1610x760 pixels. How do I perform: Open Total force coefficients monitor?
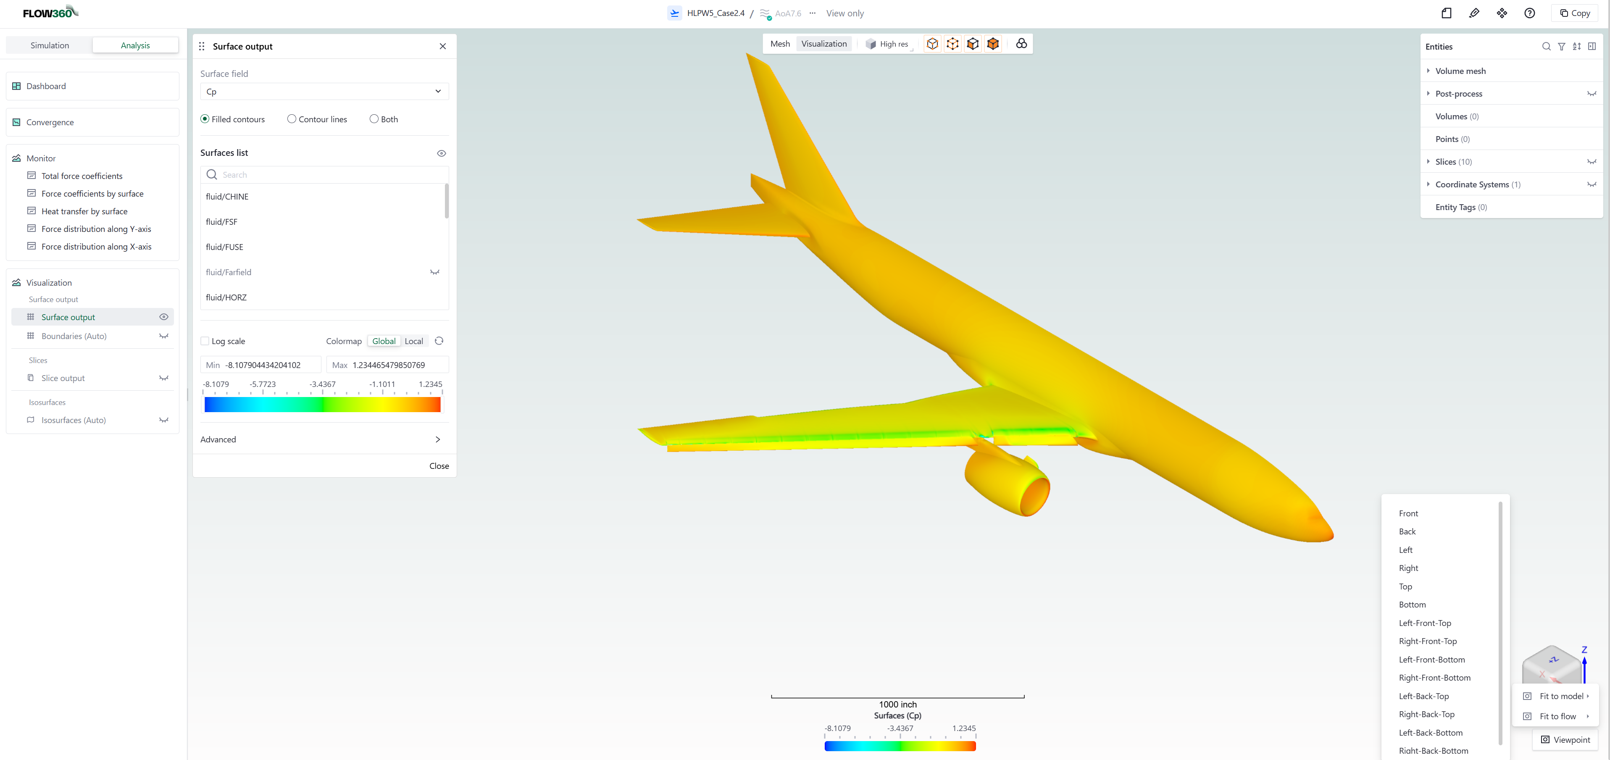[82, 176]
